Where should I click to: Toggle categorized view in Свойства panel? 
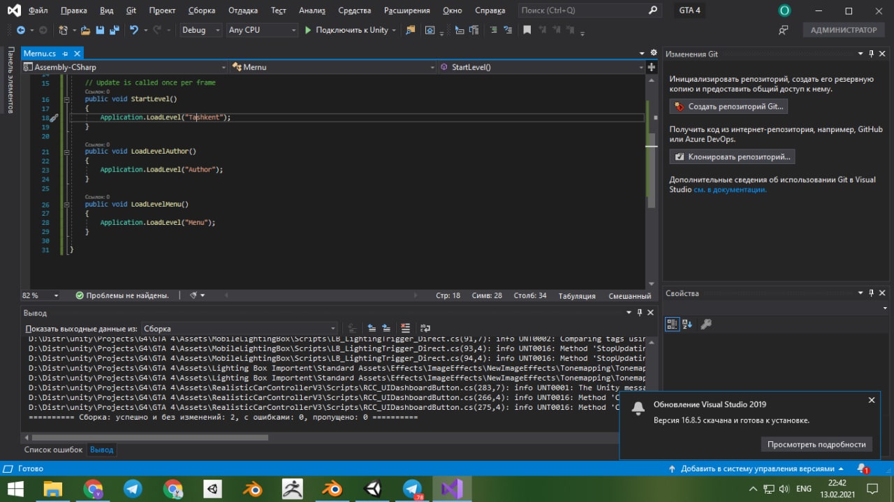(x=672, y=324)
